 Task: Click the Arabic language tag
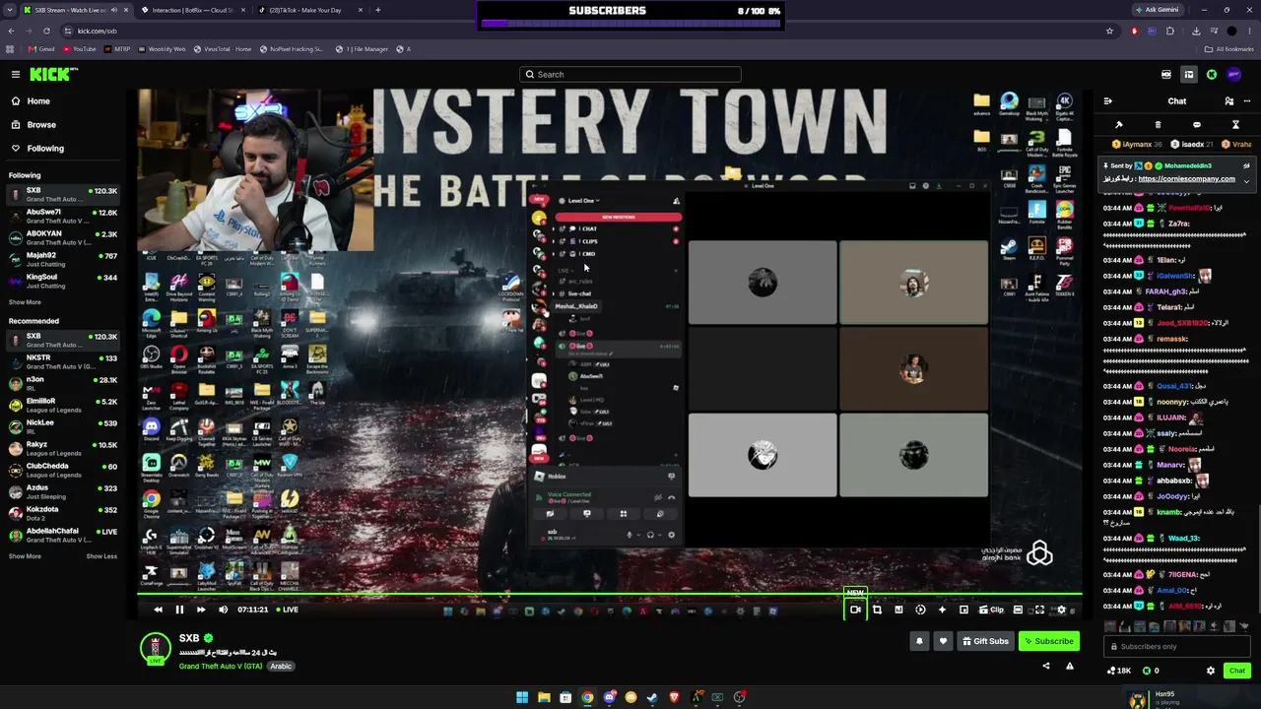(282, 667)
